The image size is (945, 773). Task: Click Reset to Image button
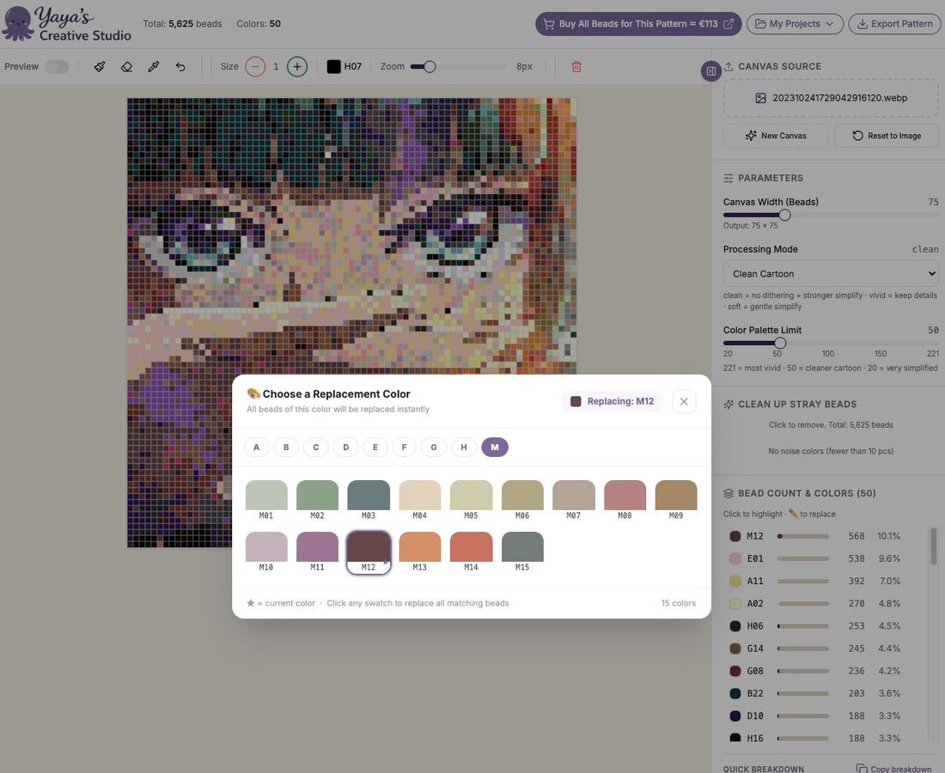(x=886, y=136)
